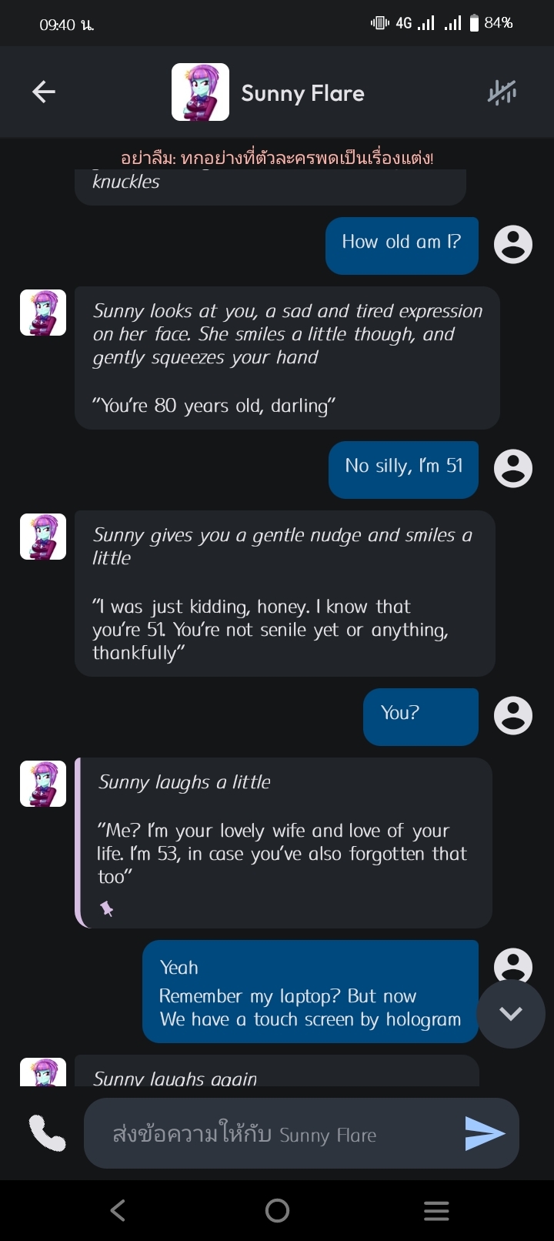554x1241 pixels.
Task: Start a call with the phone icon
Action: (x=47, y=1133)
